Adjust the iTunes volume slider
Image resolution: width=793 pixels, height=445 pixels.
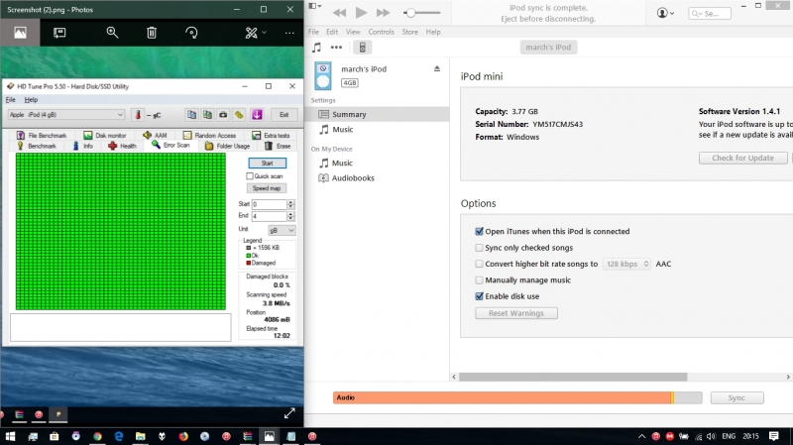pos(423,13)
